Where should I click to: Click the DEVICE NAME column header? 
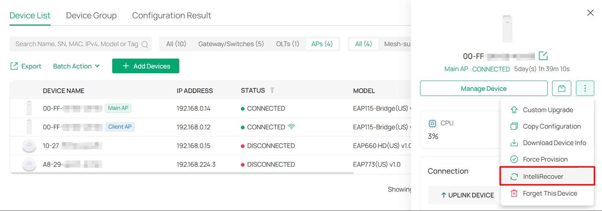(63, 90)
